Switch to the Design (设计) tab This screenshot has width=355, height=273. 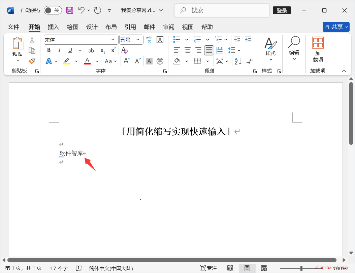point(92,27)
